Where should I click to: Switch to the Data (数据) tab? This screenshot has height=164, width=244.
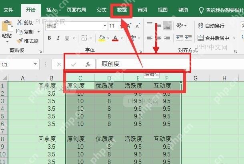122,10
